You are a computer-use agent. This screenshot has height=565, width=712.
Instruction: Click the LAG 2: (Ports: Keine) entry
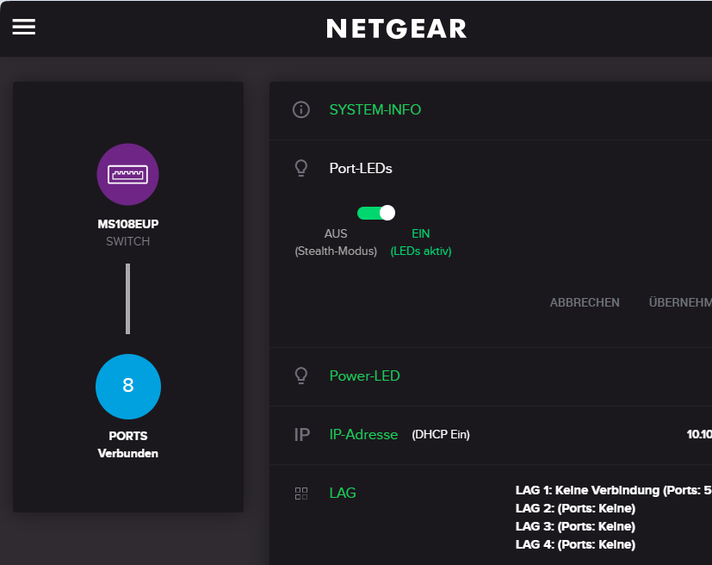pyautogui.click(x=575, y=508)
